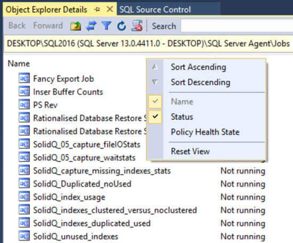Viewport: 293px width, 243px height.
Task: Select SolidQ_unused_indexes job name
Action: pyautogui.click(x=76, y=236)
